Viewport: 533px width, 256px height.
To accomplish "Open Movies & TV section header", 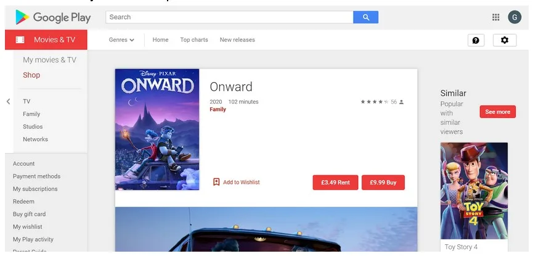I will (46, 40).
